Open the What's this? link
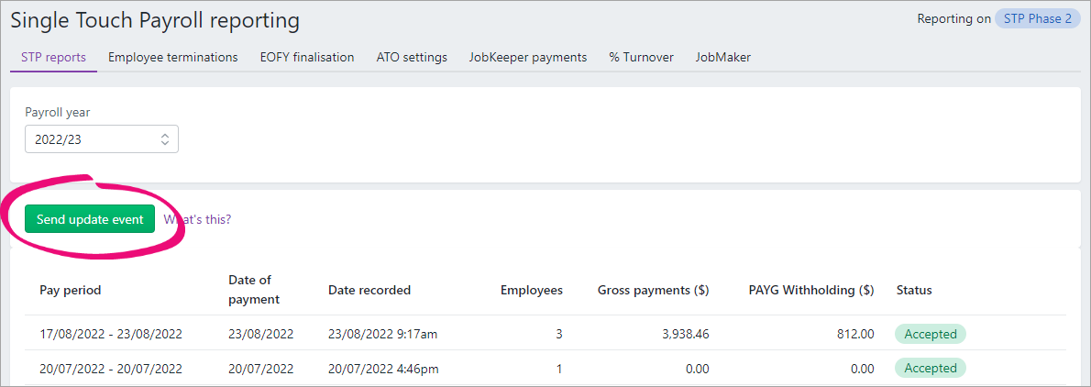Image resolution: width=1091 pixels, height=387 pixels. coord(197,219)
